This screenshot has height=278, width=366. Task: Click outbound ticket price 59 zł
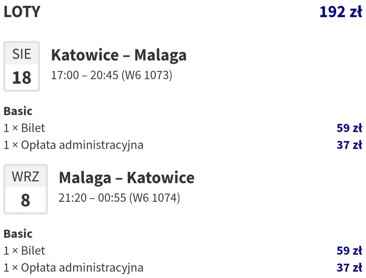click(349, 128)
